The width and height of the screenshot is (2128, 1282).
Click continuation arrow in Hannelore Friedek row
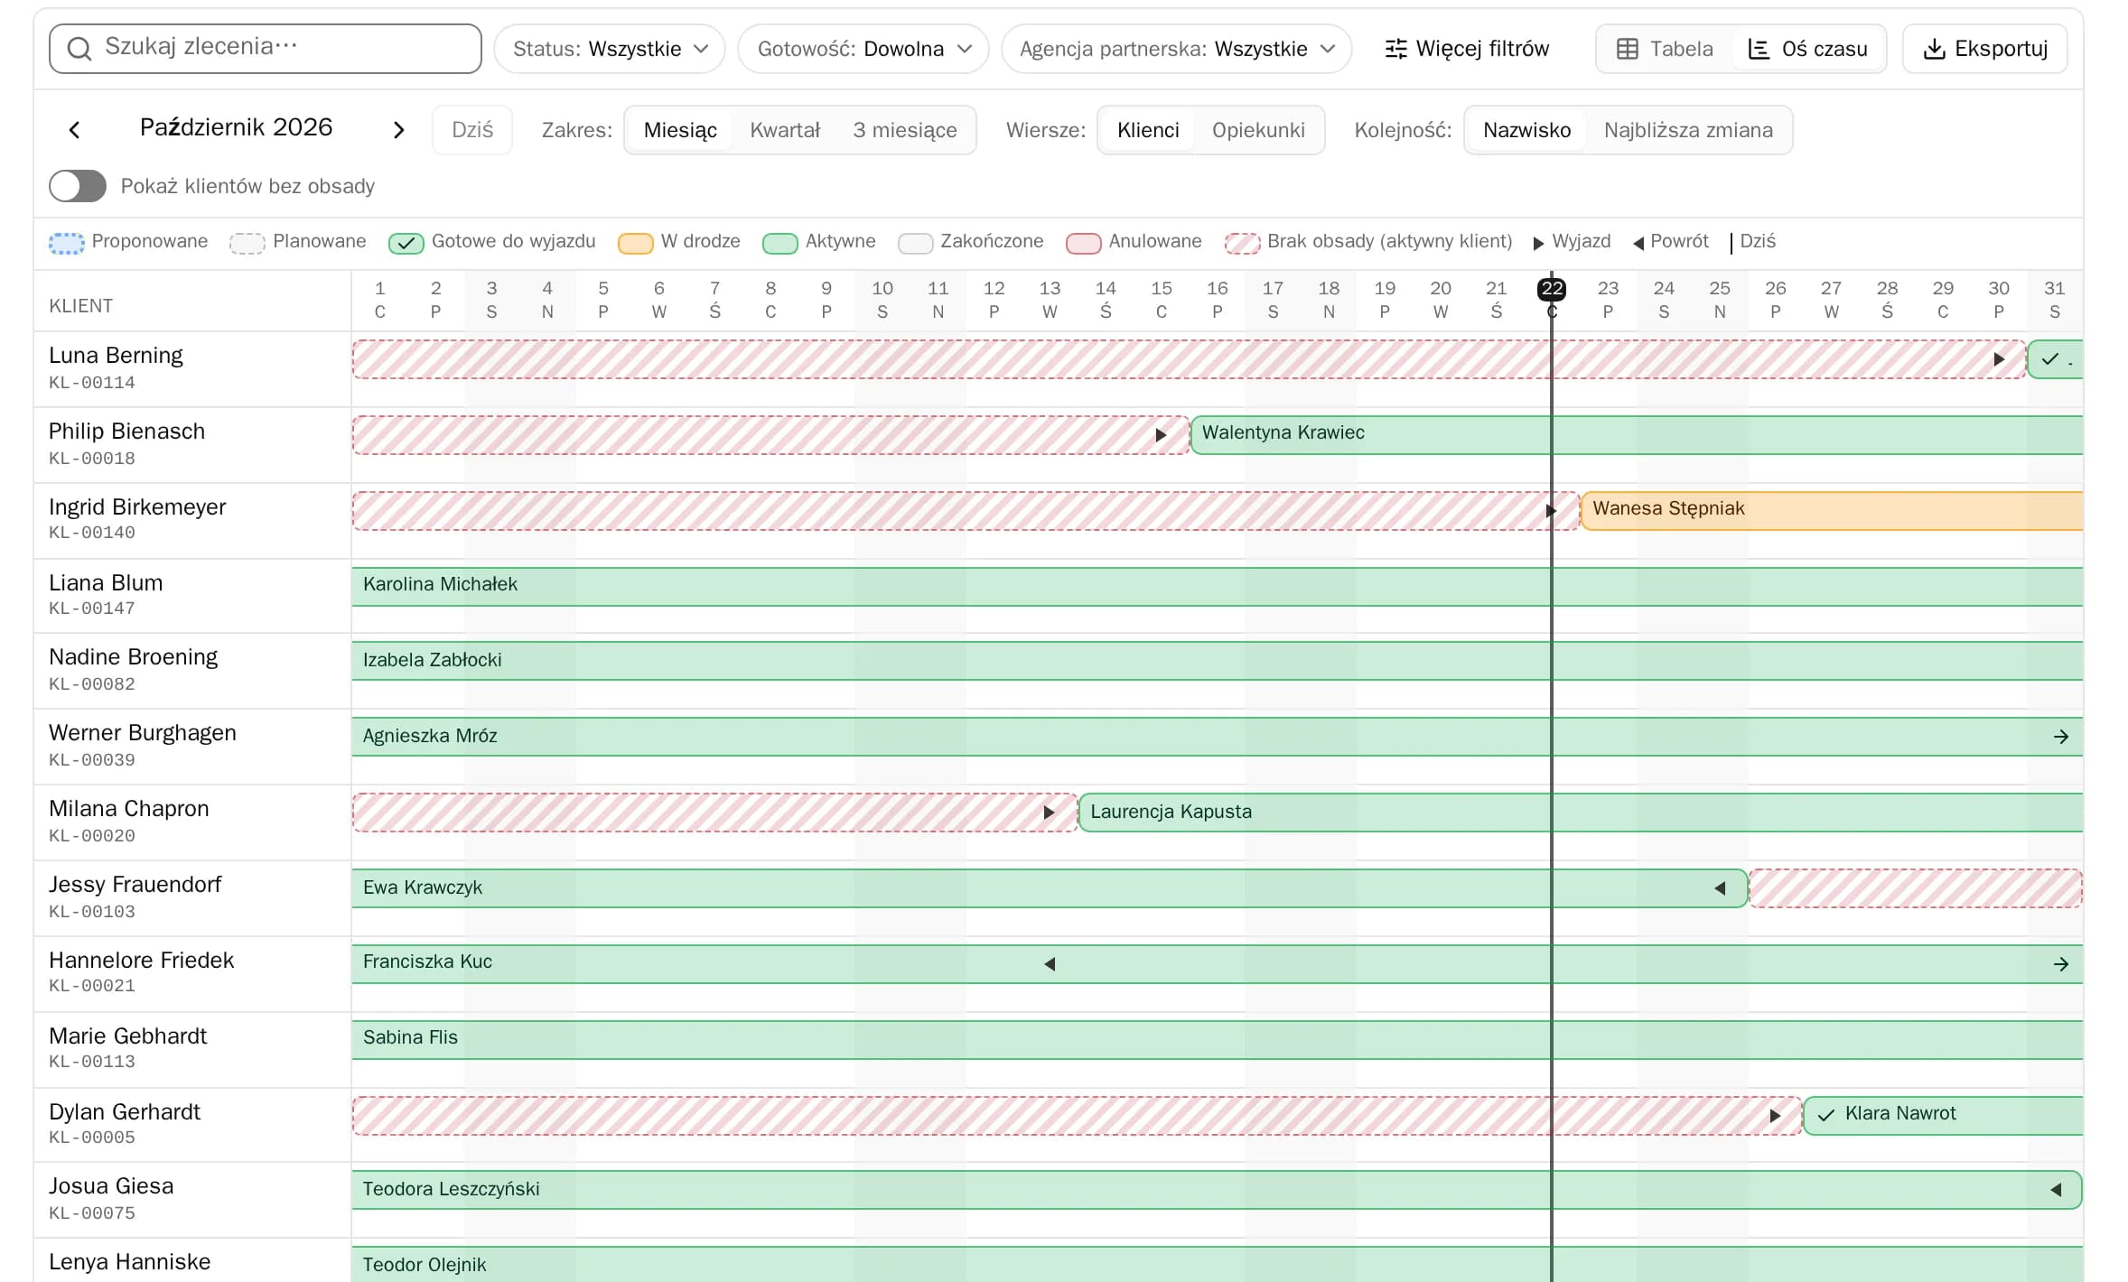click(2060, 964)
